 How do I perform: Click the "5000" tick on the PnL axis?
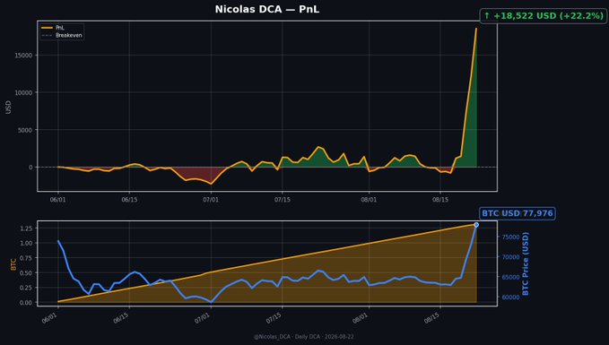(x=26, y=130)
